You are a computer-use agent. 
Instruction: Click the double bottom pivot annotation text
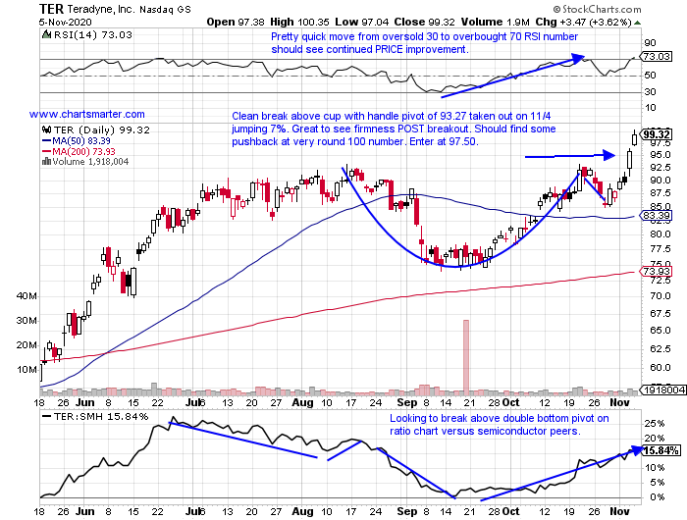point(500,425)
